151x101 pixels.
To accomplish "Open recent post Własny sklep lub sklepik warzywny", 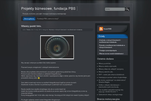I will [x=111, y=69].
